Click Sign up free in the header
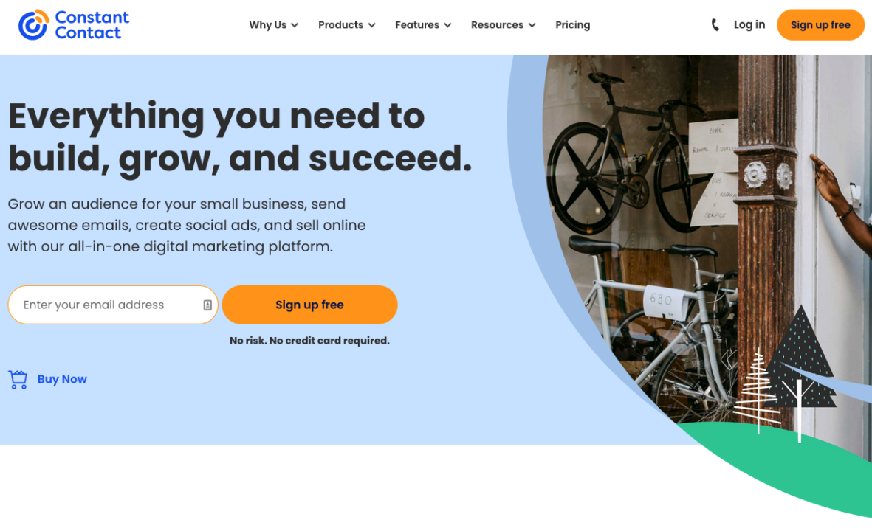This screenshot has height=531, width=872. (820, 25)
